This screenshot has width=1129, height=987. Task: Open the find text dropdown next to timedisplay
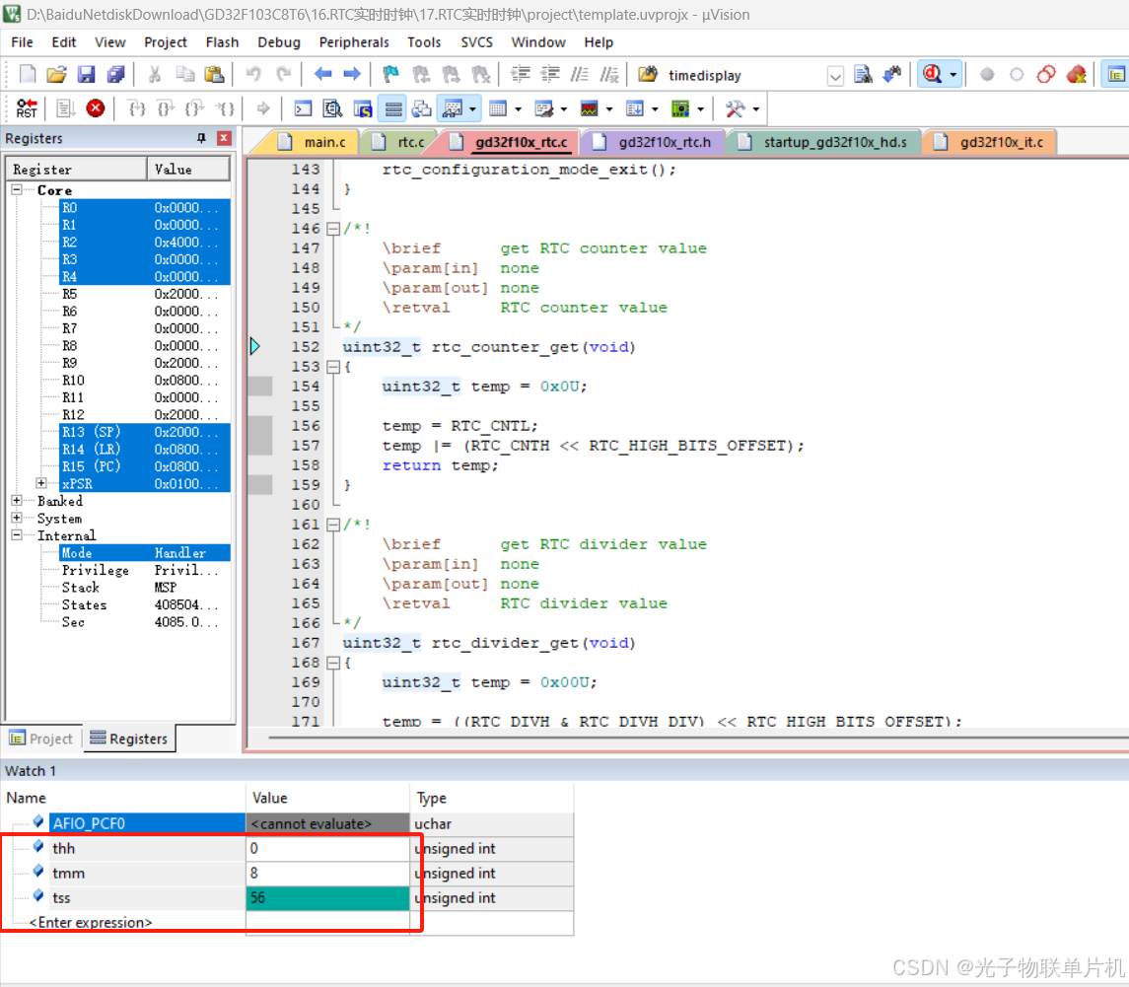tap(834, 76)
